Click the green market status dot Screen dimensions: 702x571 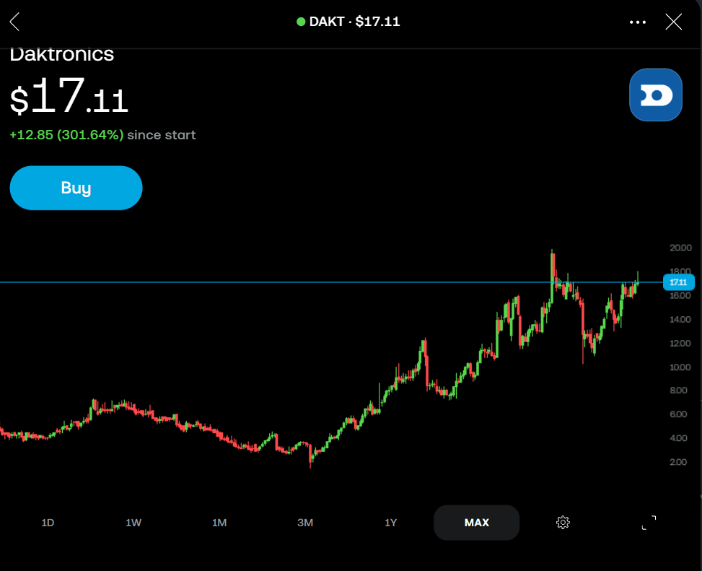[301, 22]
